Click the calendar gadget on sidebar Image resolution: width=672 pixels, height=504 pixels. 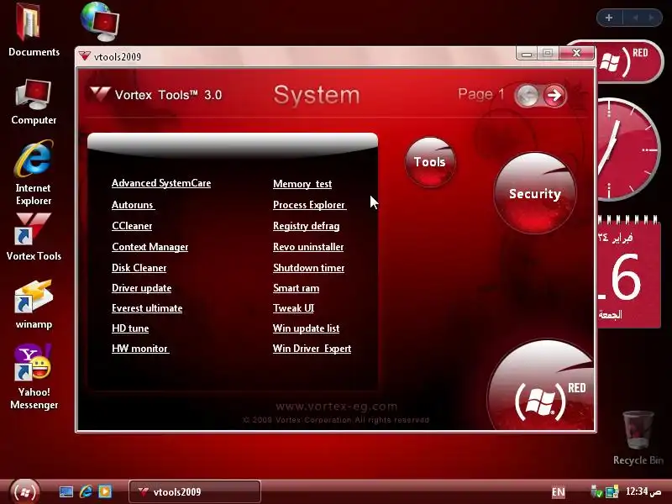click(x=628, y=271)
